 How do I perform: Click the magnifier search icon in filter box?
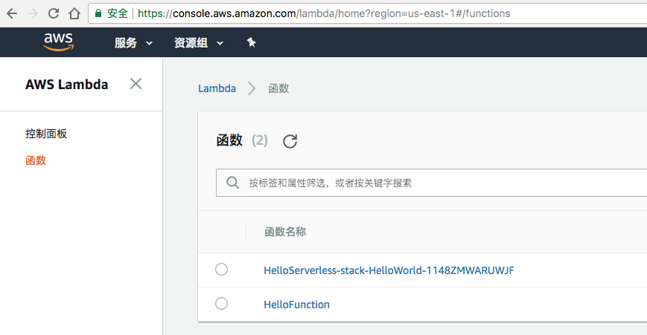pos(233,183)
